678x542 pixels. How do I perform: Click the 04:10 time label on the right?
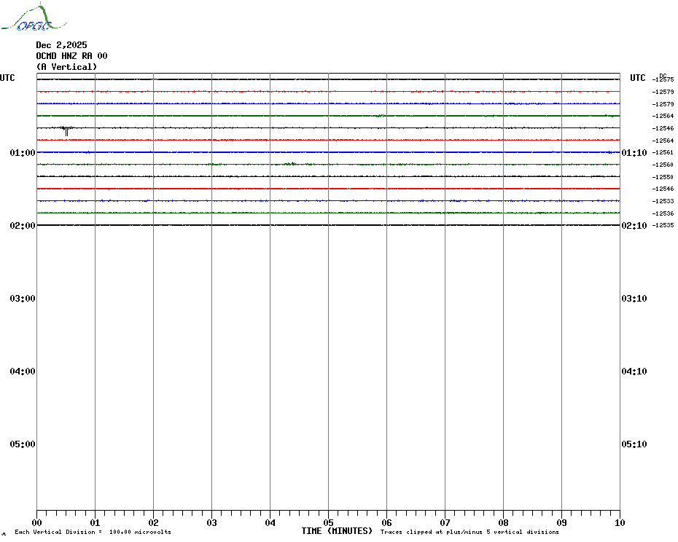pos(634,372)
